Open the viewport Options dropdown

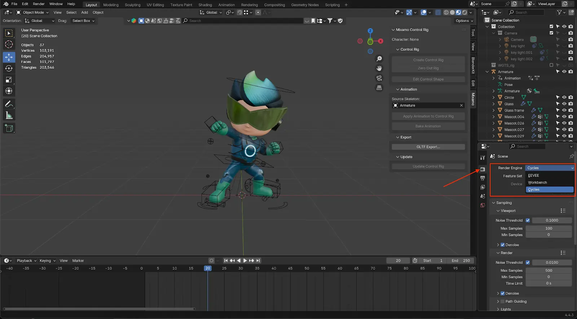464,21
